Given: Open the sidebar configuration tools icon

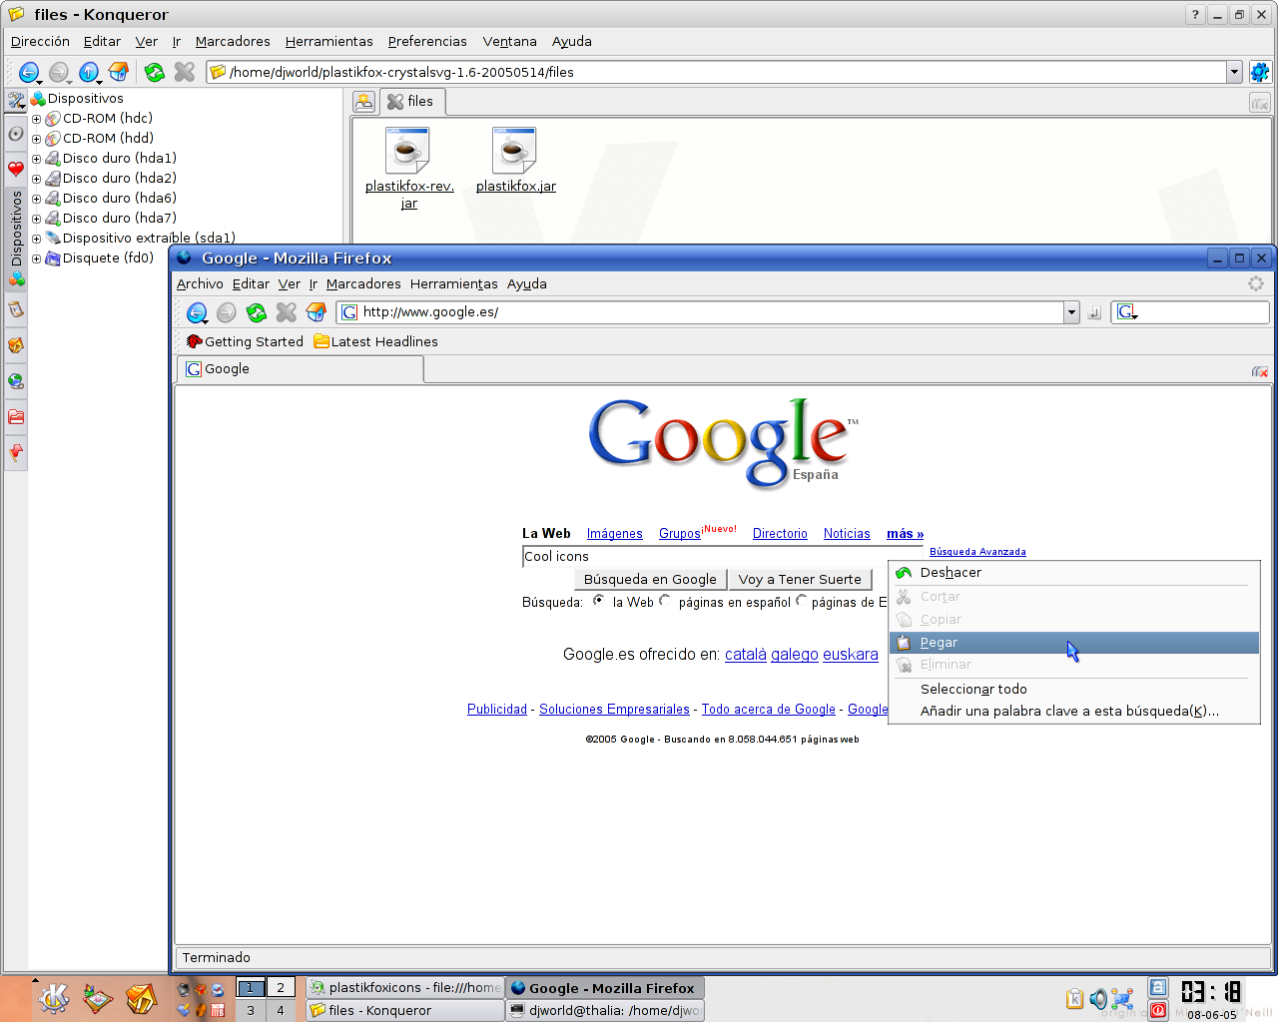Looking at the screenshot, I should (x=16, y=100).
